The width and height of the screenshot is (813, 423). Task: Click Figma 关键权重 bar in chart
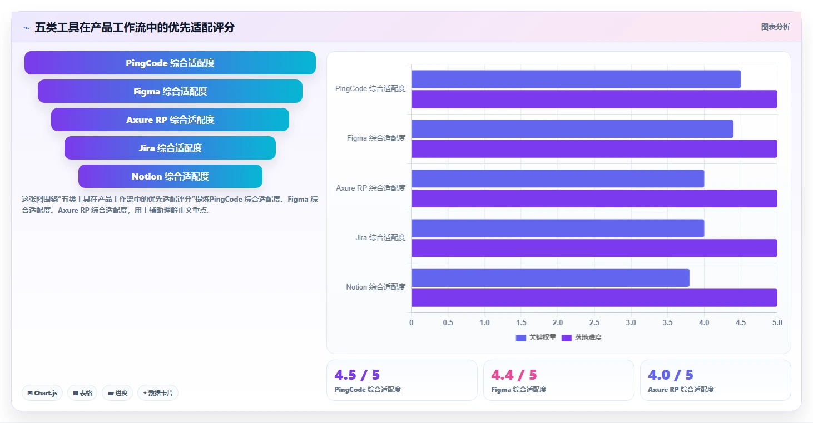pyautogui.click(x=572, y=129)
